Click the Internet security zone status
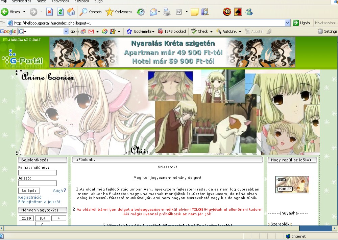This screenshot has width=338, height=240. (296, 236)
